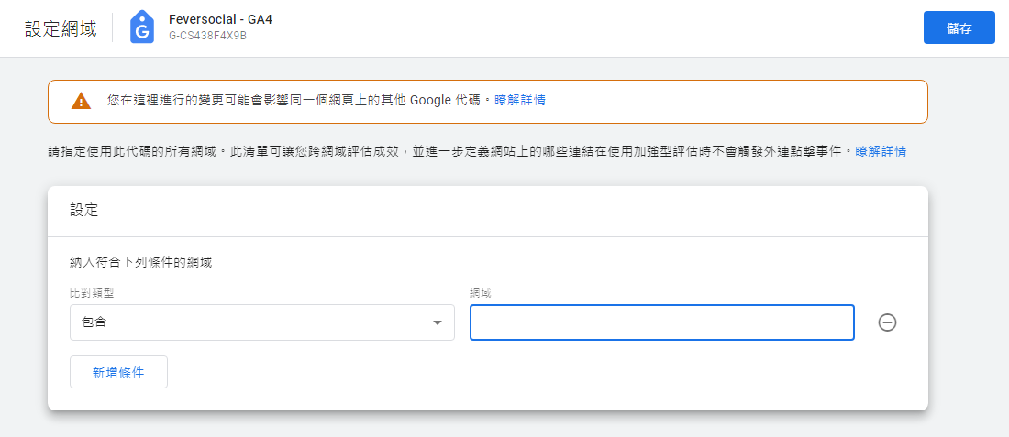Click the 網域 label above the input
The image size is (1009, 437).
tap(482, 292)
